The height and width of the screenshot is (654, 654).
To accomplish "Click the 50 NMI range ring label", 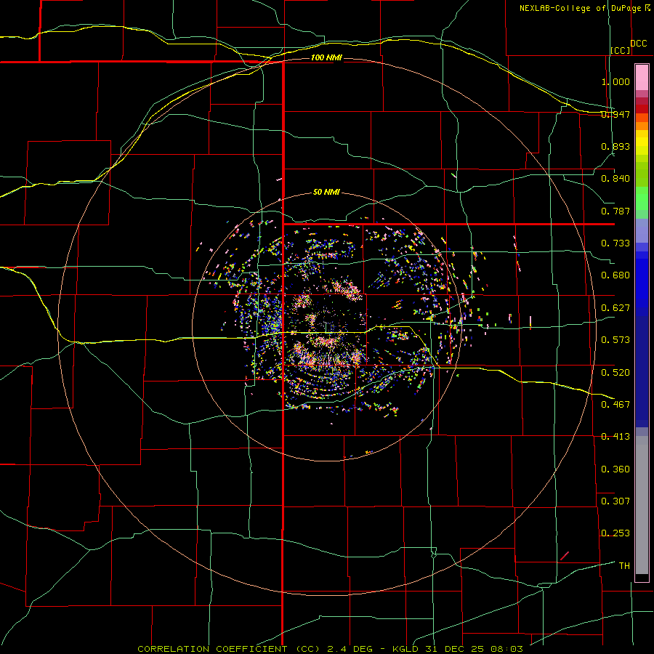I will click(x=326, y=192).
